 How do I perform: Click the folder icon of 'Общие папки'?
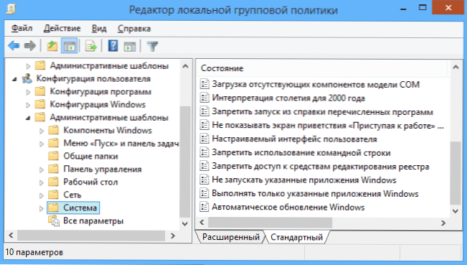pyautogui.click(x=53, y=156)
